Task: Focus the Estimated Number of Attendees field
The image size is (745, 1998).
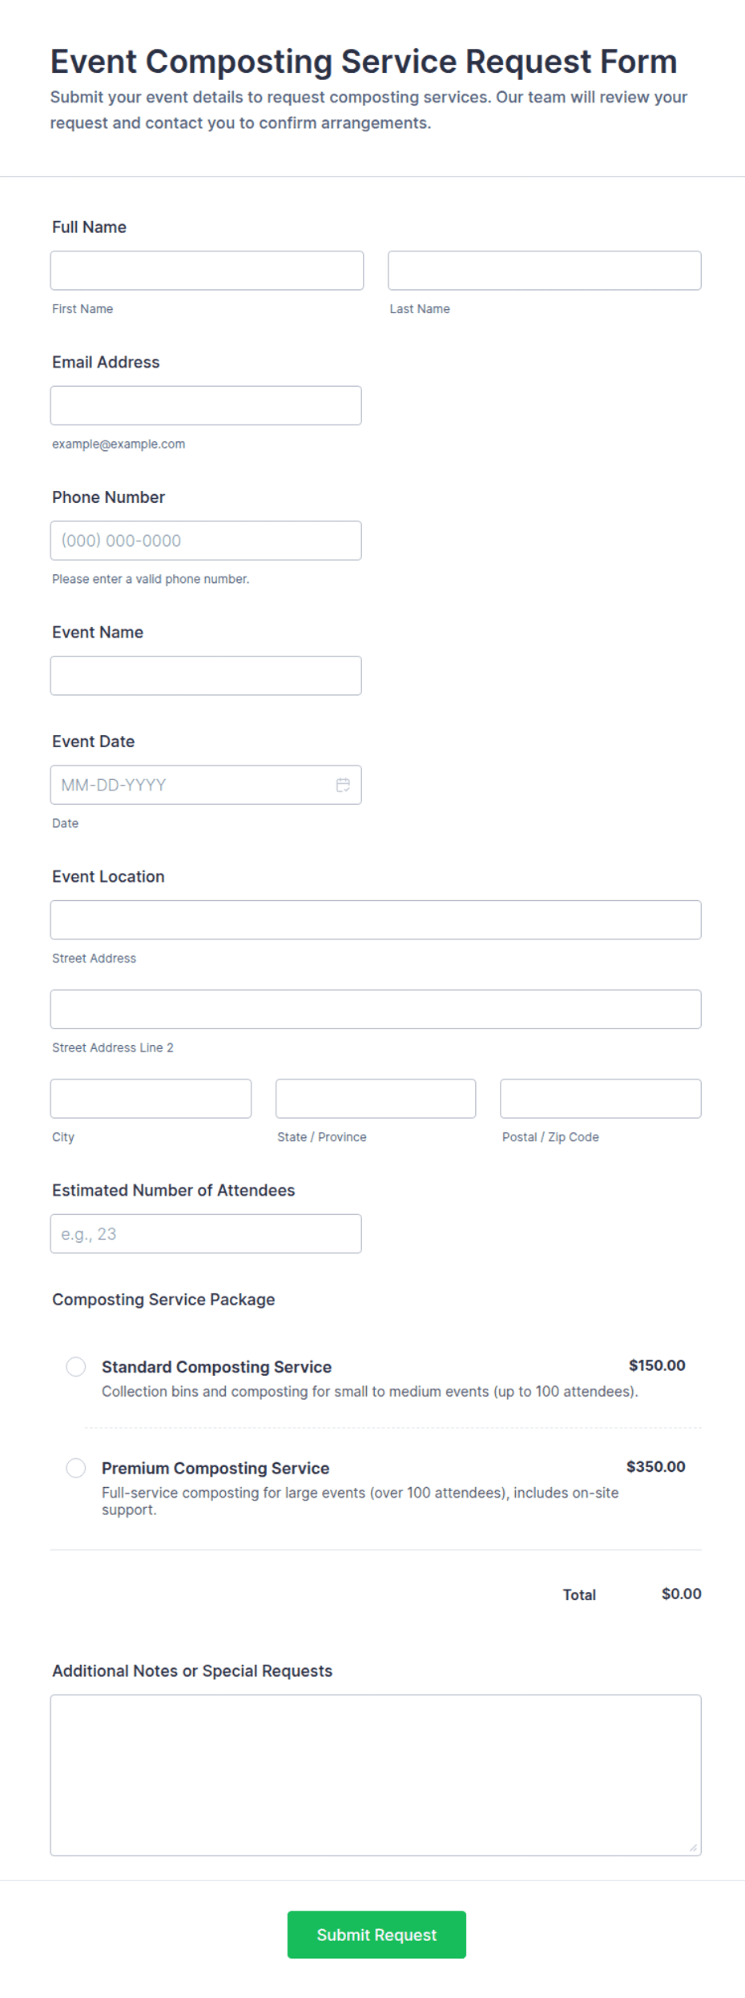Action: pyautogui.click(x=206, y=1233)
